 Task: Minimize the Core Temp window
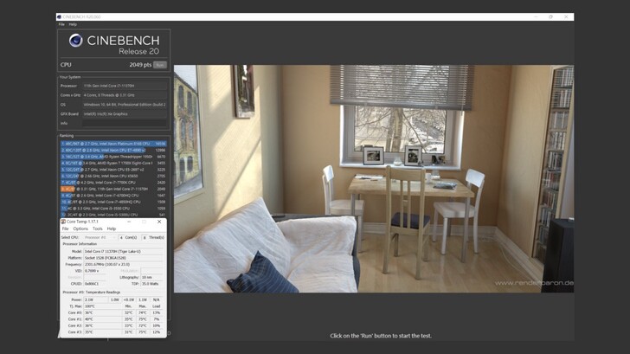[x=129, y=222]
